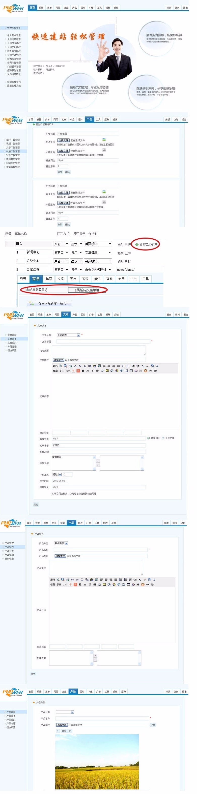Open 栏目菜单设置 in dashboard sidebar
Image resolution: width=197 pixels, height=794 pixels.
pyautogui.click(x=14, y=35)
